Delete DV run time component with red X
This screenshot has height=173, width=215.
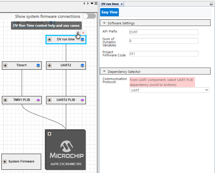click(83, 33)
